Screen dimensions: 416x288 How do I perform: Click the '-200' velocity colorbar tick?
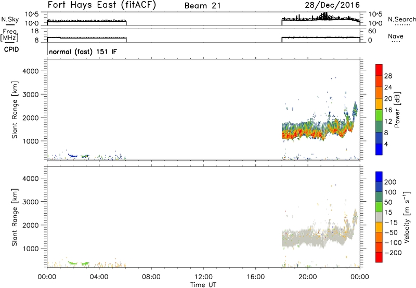[x=393, y=253]
